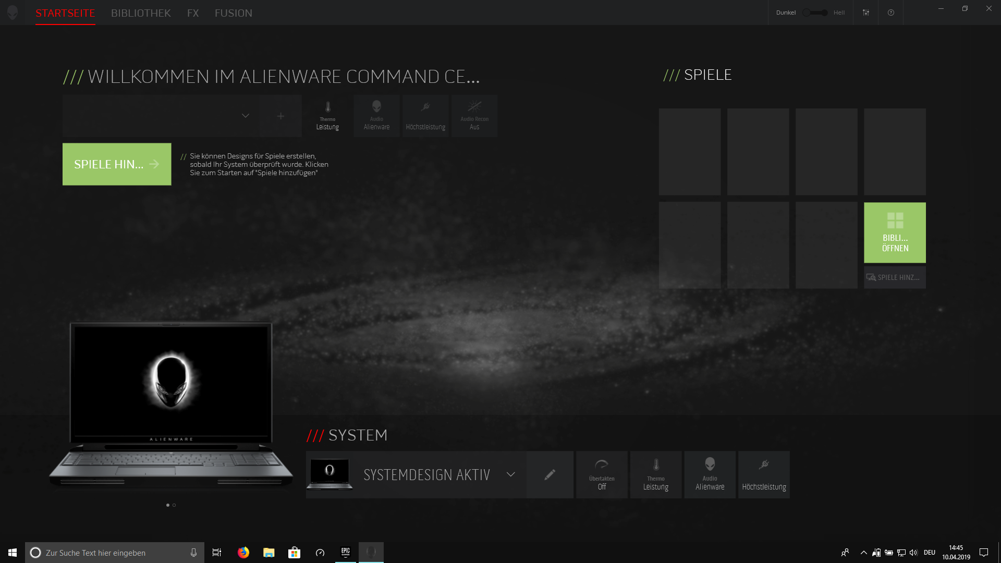
Task: Open Task View on the taskbar
Action: [x=217, y=553]
